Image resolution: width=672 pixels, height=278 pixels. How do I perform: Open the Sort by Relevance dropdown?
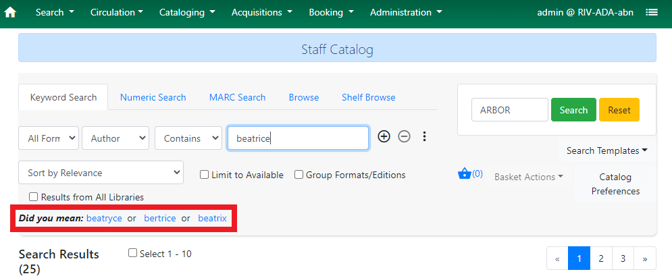tap(101, 173)
